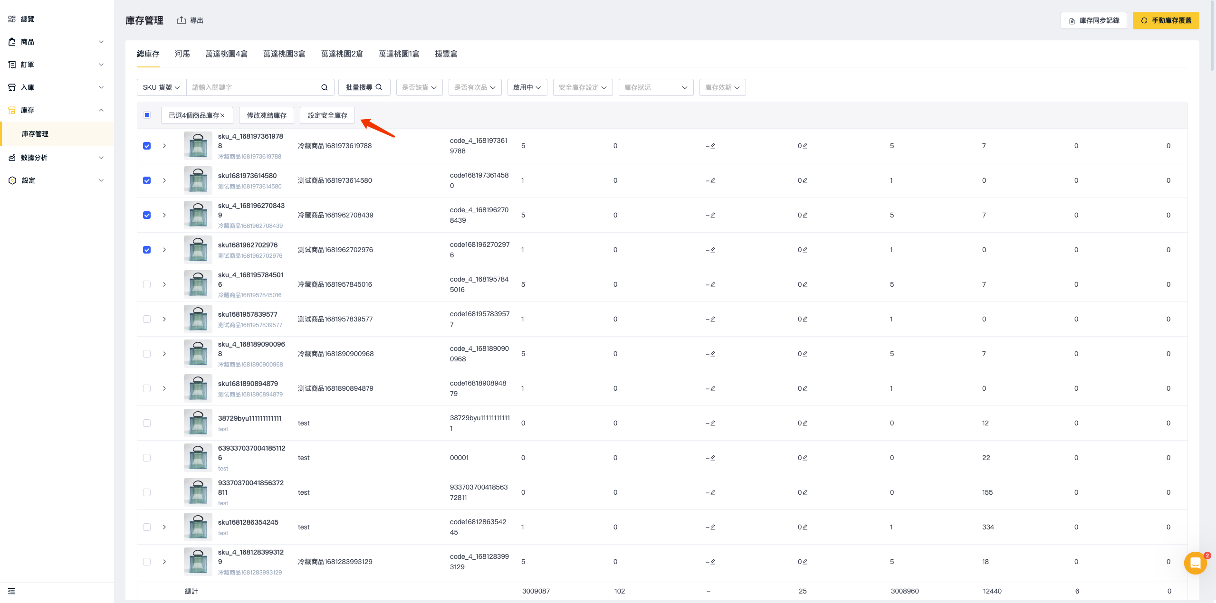Open the 總覽 overview icon
Screen dimensions: 1216x603
(x=12, y=19)
